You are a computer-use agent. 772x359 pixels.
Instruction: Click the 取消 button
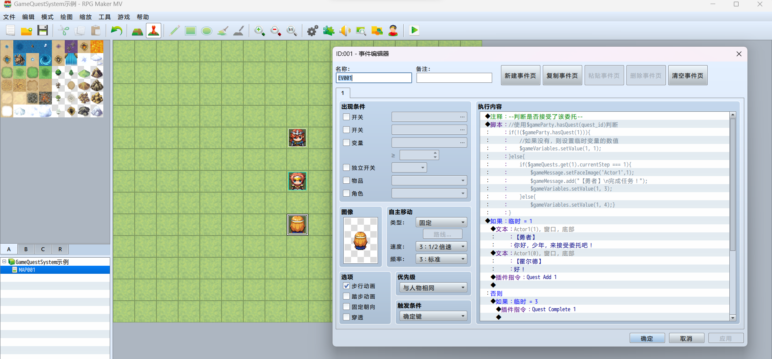coord(686,338)
